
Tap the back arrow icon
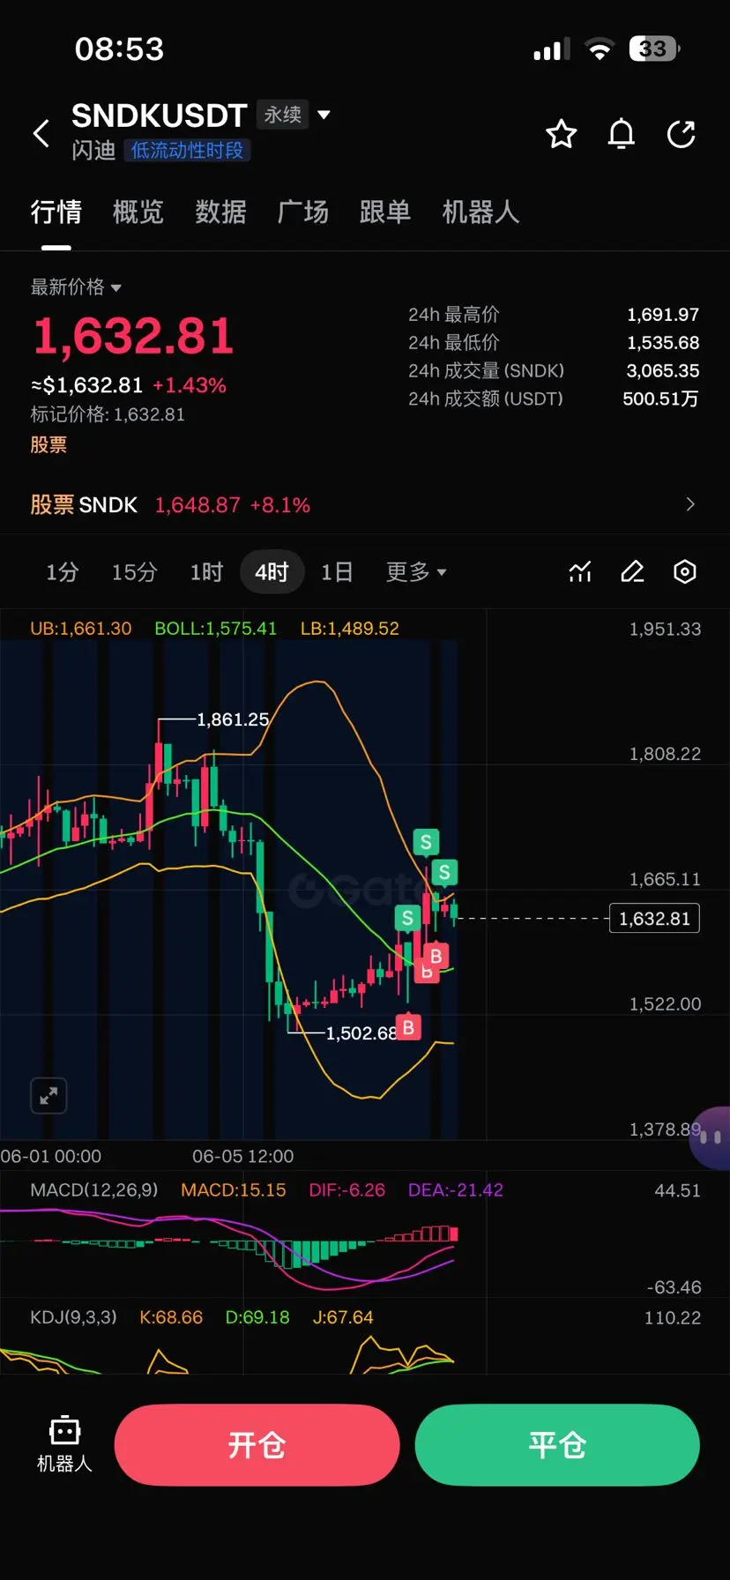coord(41,134)
